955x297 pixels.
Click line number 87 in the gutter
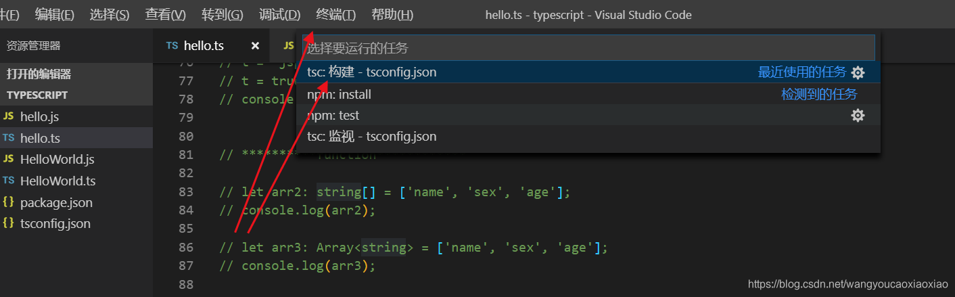185,266
